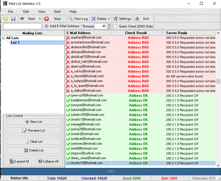Screen dimensions: 221x181
Task: Click 'Good: 6996' in status bar
Action: 132,178
